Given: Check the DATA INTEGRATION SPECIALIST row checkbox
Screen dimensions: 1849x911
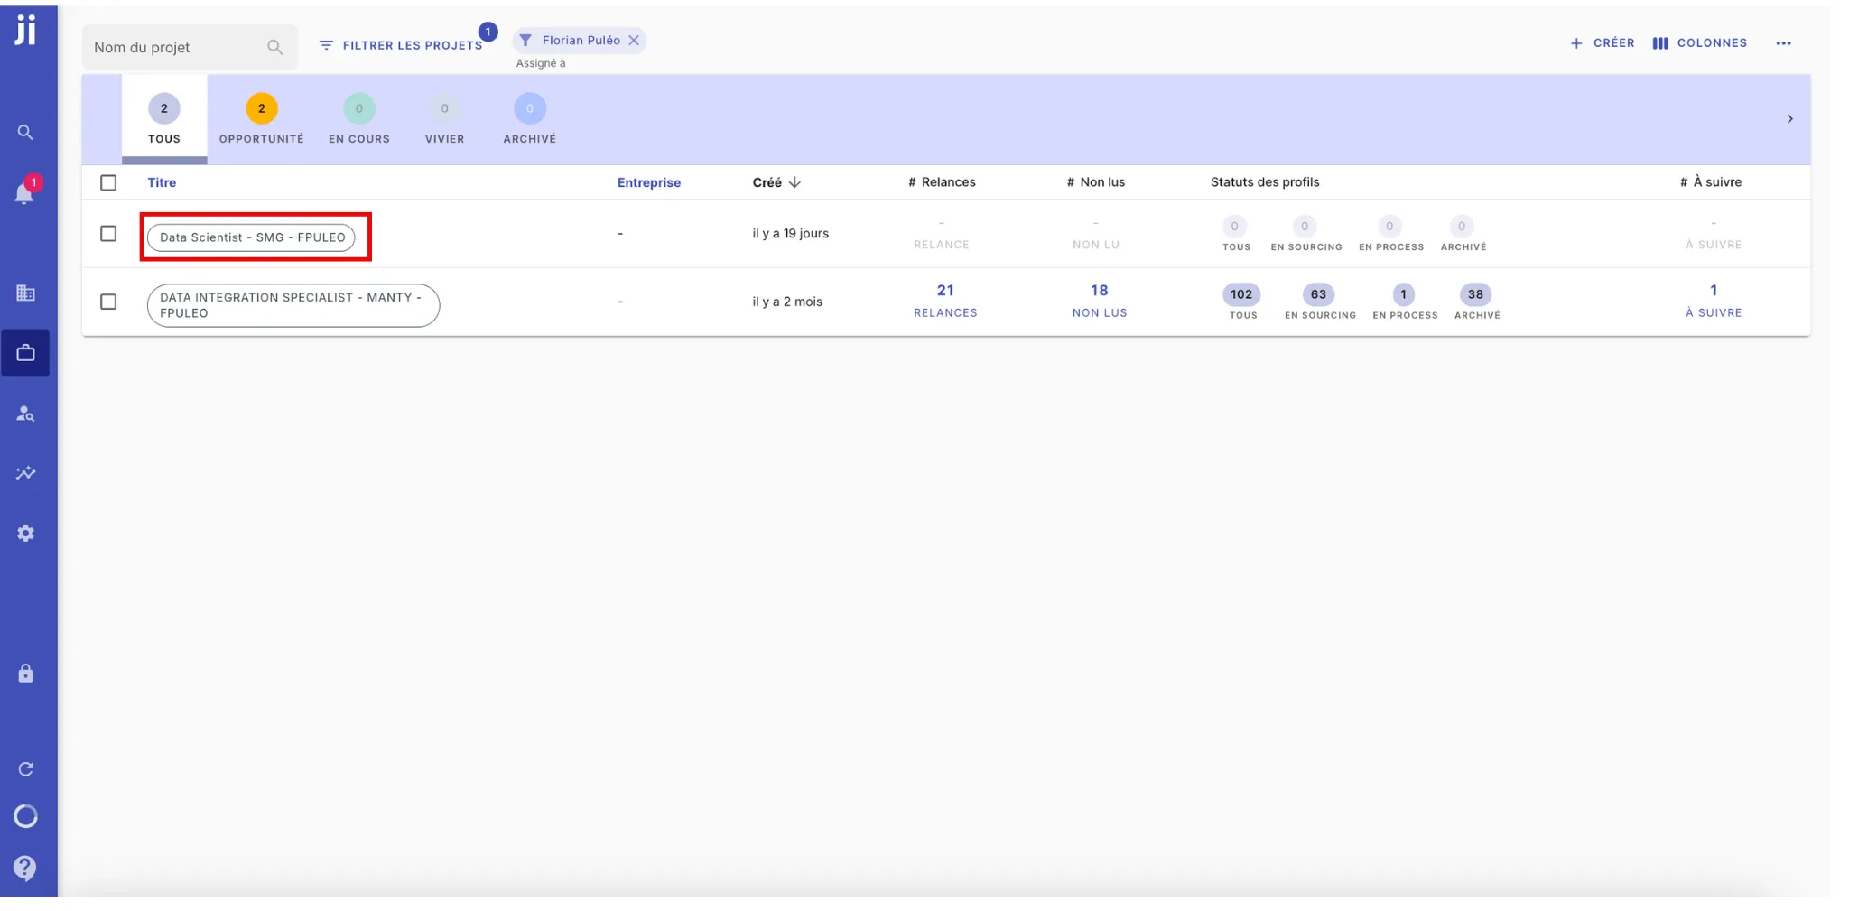Looking at the screenshot, I should [108, 302].
